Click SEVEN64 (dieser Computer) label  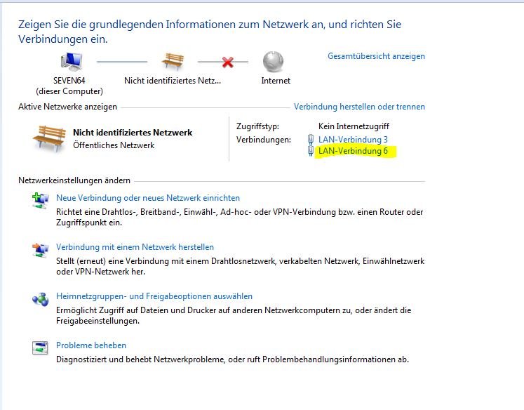point(69,86)
